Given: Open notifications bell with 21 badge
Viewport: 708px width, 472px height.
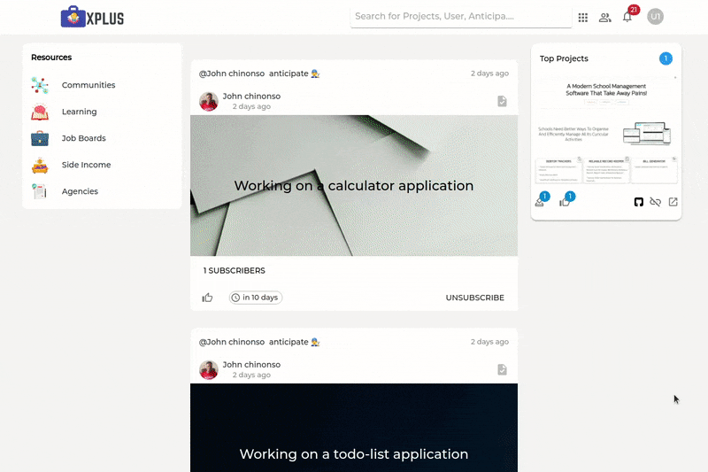Looking at the screenshot, I should 627,17.
